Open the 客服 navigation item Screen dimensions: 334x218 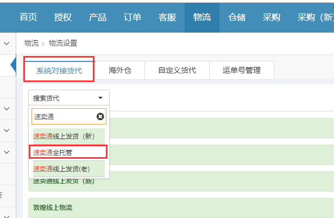coord(167,17)
